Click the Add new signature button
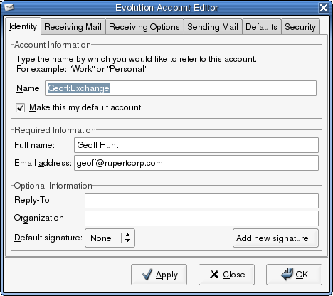 click(275, 238)
